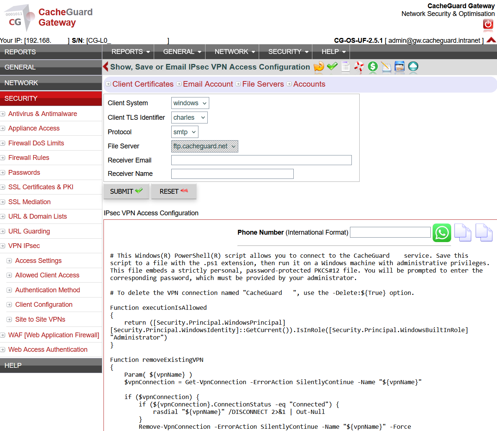
Task: Open Passwords link in sidebar
Action: [24, 173]
